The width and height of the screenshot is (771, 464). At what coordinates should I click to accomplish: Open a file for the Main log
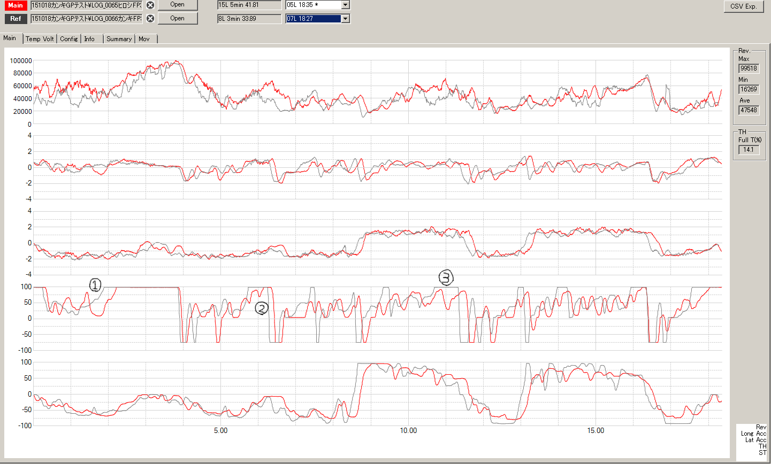point(178,5)
